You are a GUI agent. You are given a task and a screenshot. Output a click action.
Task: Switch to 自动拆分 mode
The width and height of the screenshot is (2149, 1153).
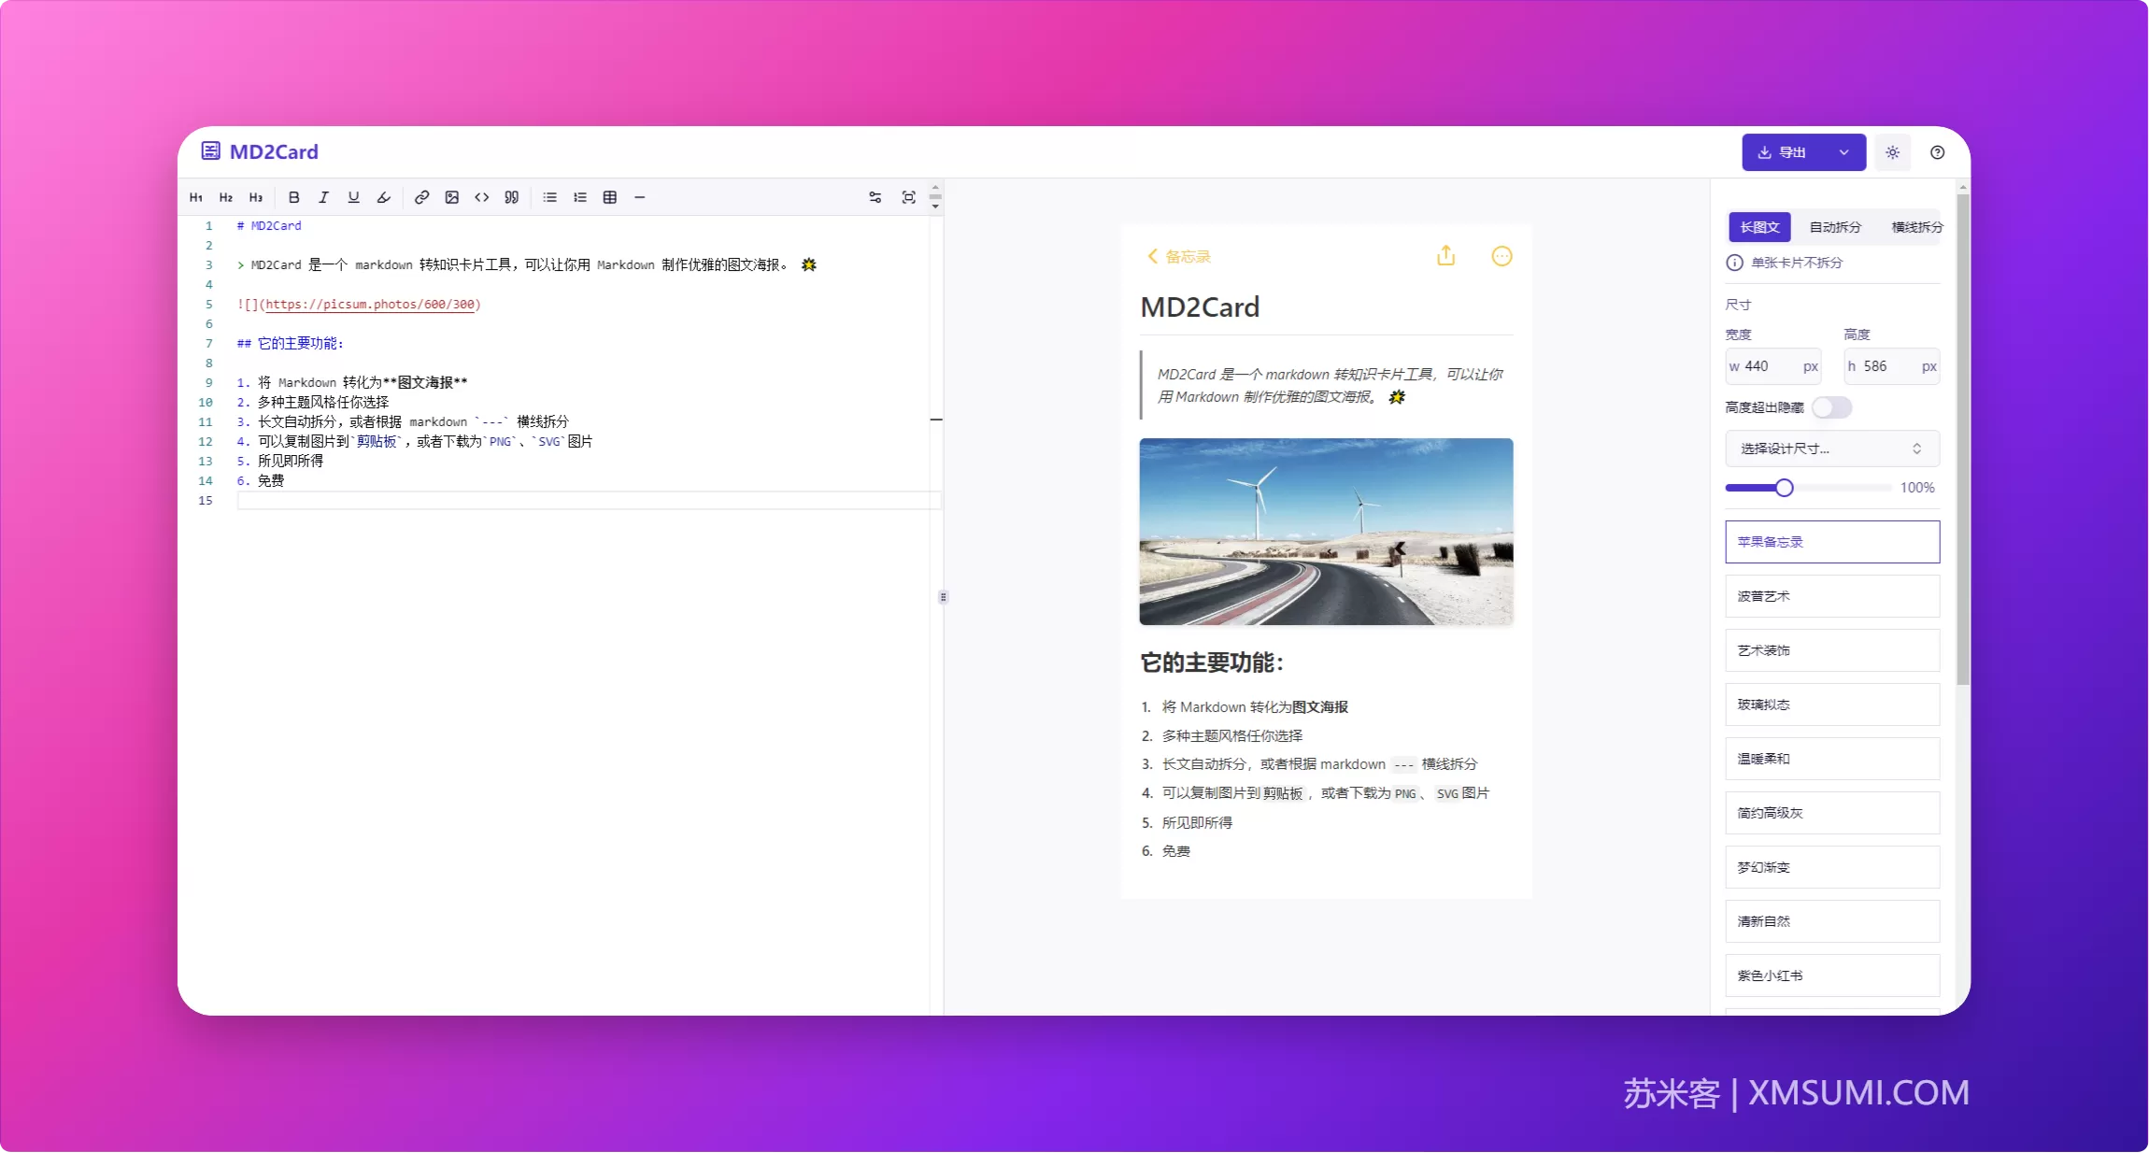(x=1835, y=227)
